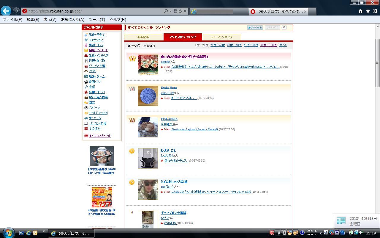380x238 pixels.
Task: Click the vertical page scrollbar thumb
Action: 378,62
